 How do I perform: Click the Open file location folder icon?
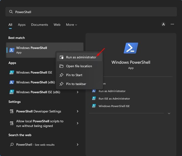click(x=61, y=66)
